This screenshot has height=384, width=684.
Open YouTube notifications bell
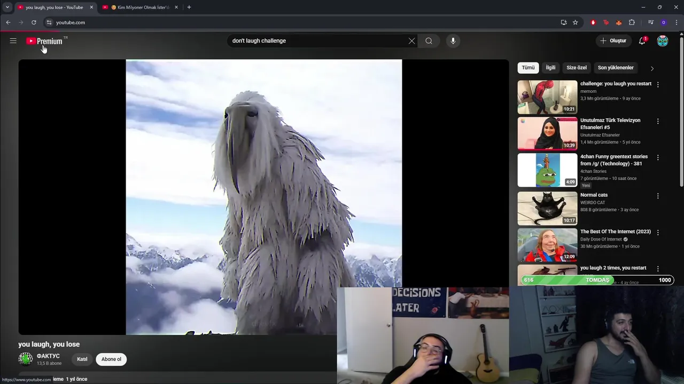click(642, 41)
